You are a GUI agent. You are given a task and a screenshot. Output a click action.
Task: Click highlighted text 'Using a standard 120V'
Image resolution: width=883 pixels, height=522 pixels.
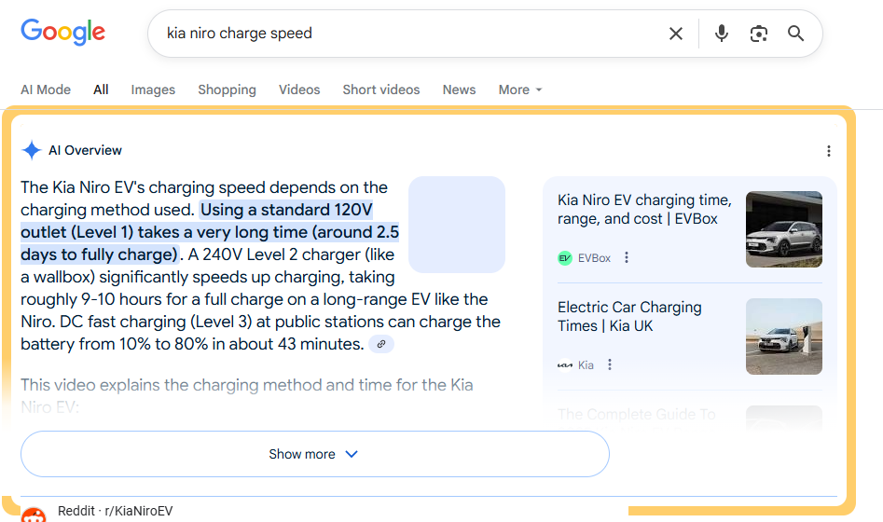(x=286, y=210)
